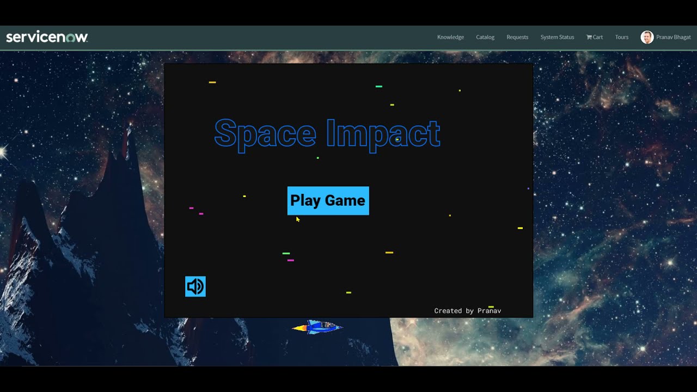Click the ServiceNow logo
This screenshot has width=697, height=392.
pos(46,36)
